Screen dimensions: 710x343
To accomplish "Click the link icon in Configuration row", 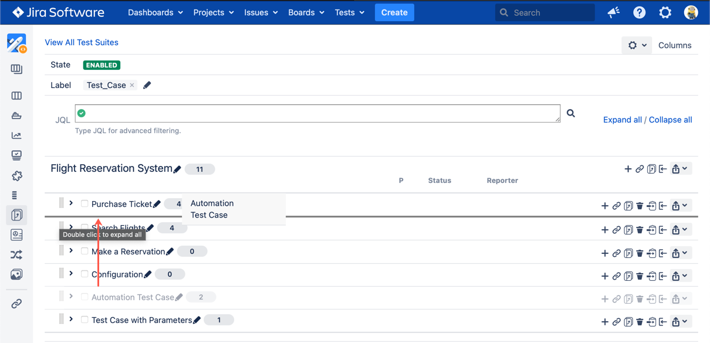I will [616, 276].
